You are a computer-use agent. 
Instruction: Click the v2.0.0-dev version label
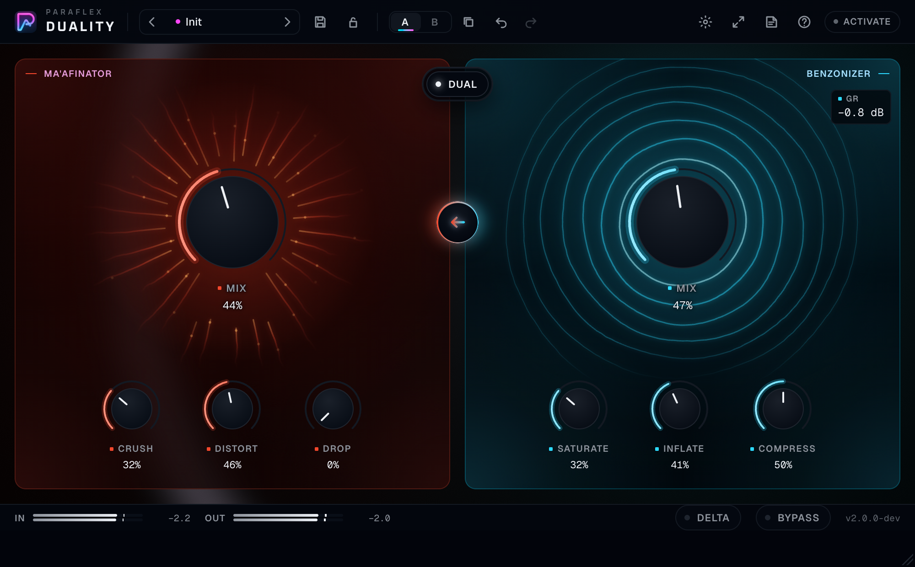point(872,518)
